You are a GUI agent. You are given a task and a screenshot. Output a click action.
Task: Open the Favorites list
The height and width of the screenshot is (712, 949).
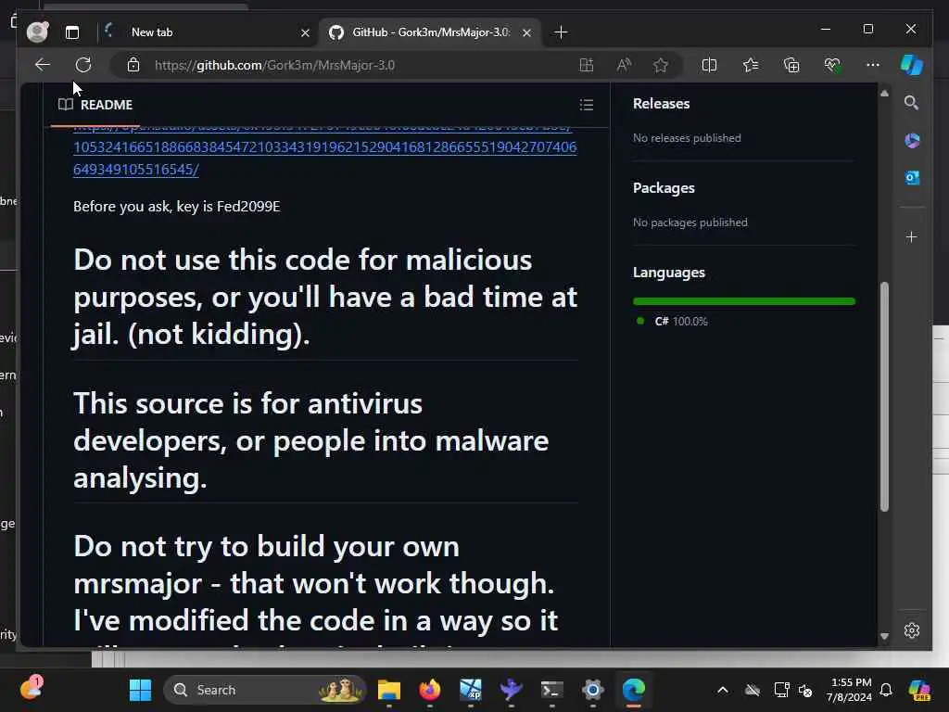pos(751,65)
